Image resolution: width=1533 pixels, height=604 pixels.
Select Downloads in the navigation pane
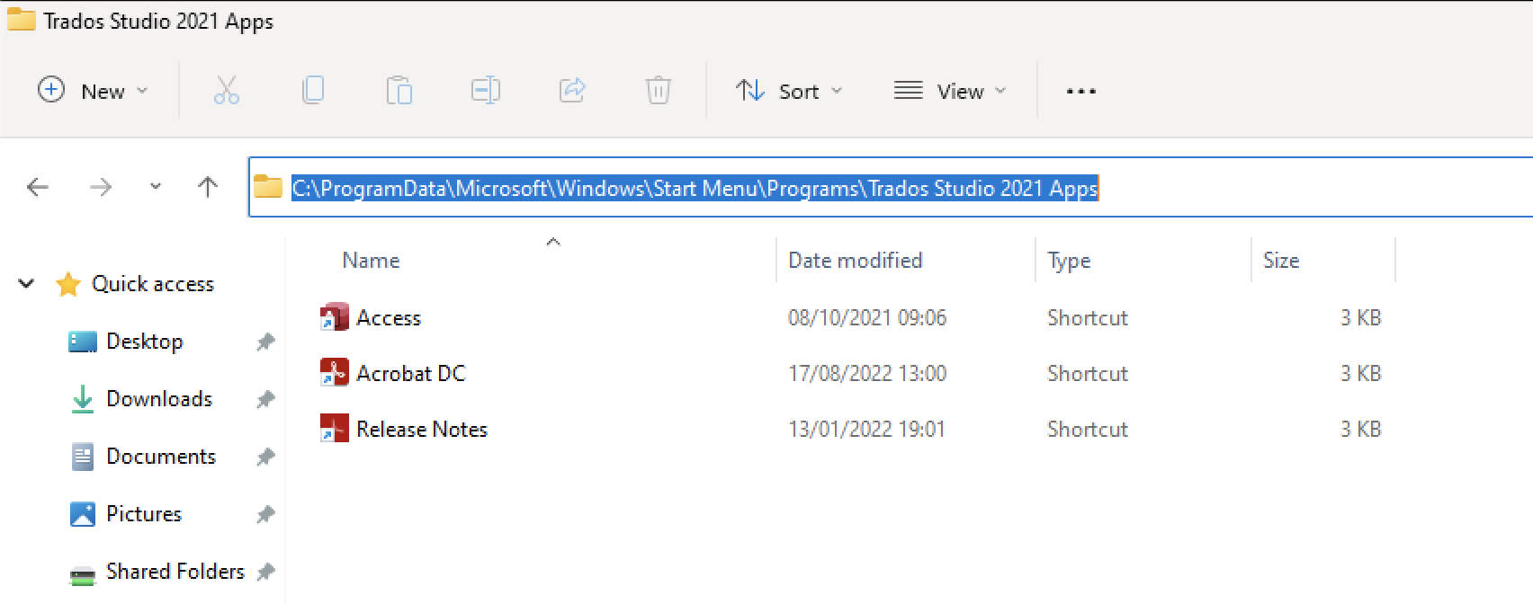[x=158, y=399]
